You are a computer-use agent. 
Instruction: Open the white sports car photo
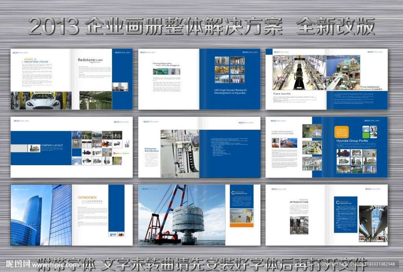pyautogui.click(x=41, y=101)
